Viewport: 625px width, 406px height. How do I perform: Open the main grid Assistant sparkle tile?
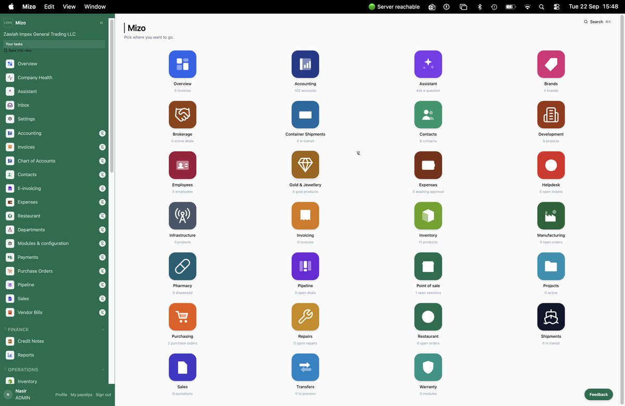tap(428, 64)
